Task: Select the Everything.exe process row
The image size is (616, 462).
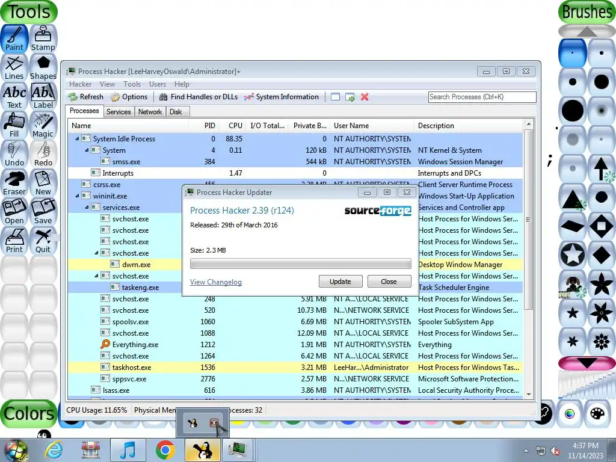Action: [x=295, y=345]
